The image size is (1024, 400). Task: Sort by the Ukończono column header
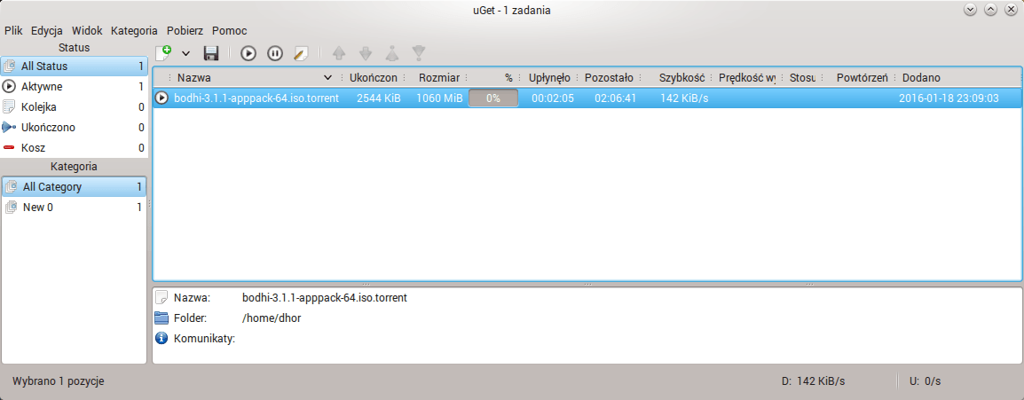(x=375, y=78)
